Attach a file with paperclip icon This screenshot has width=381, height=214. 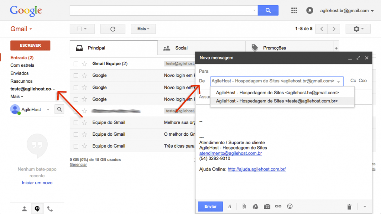click(x=244, y=207)
